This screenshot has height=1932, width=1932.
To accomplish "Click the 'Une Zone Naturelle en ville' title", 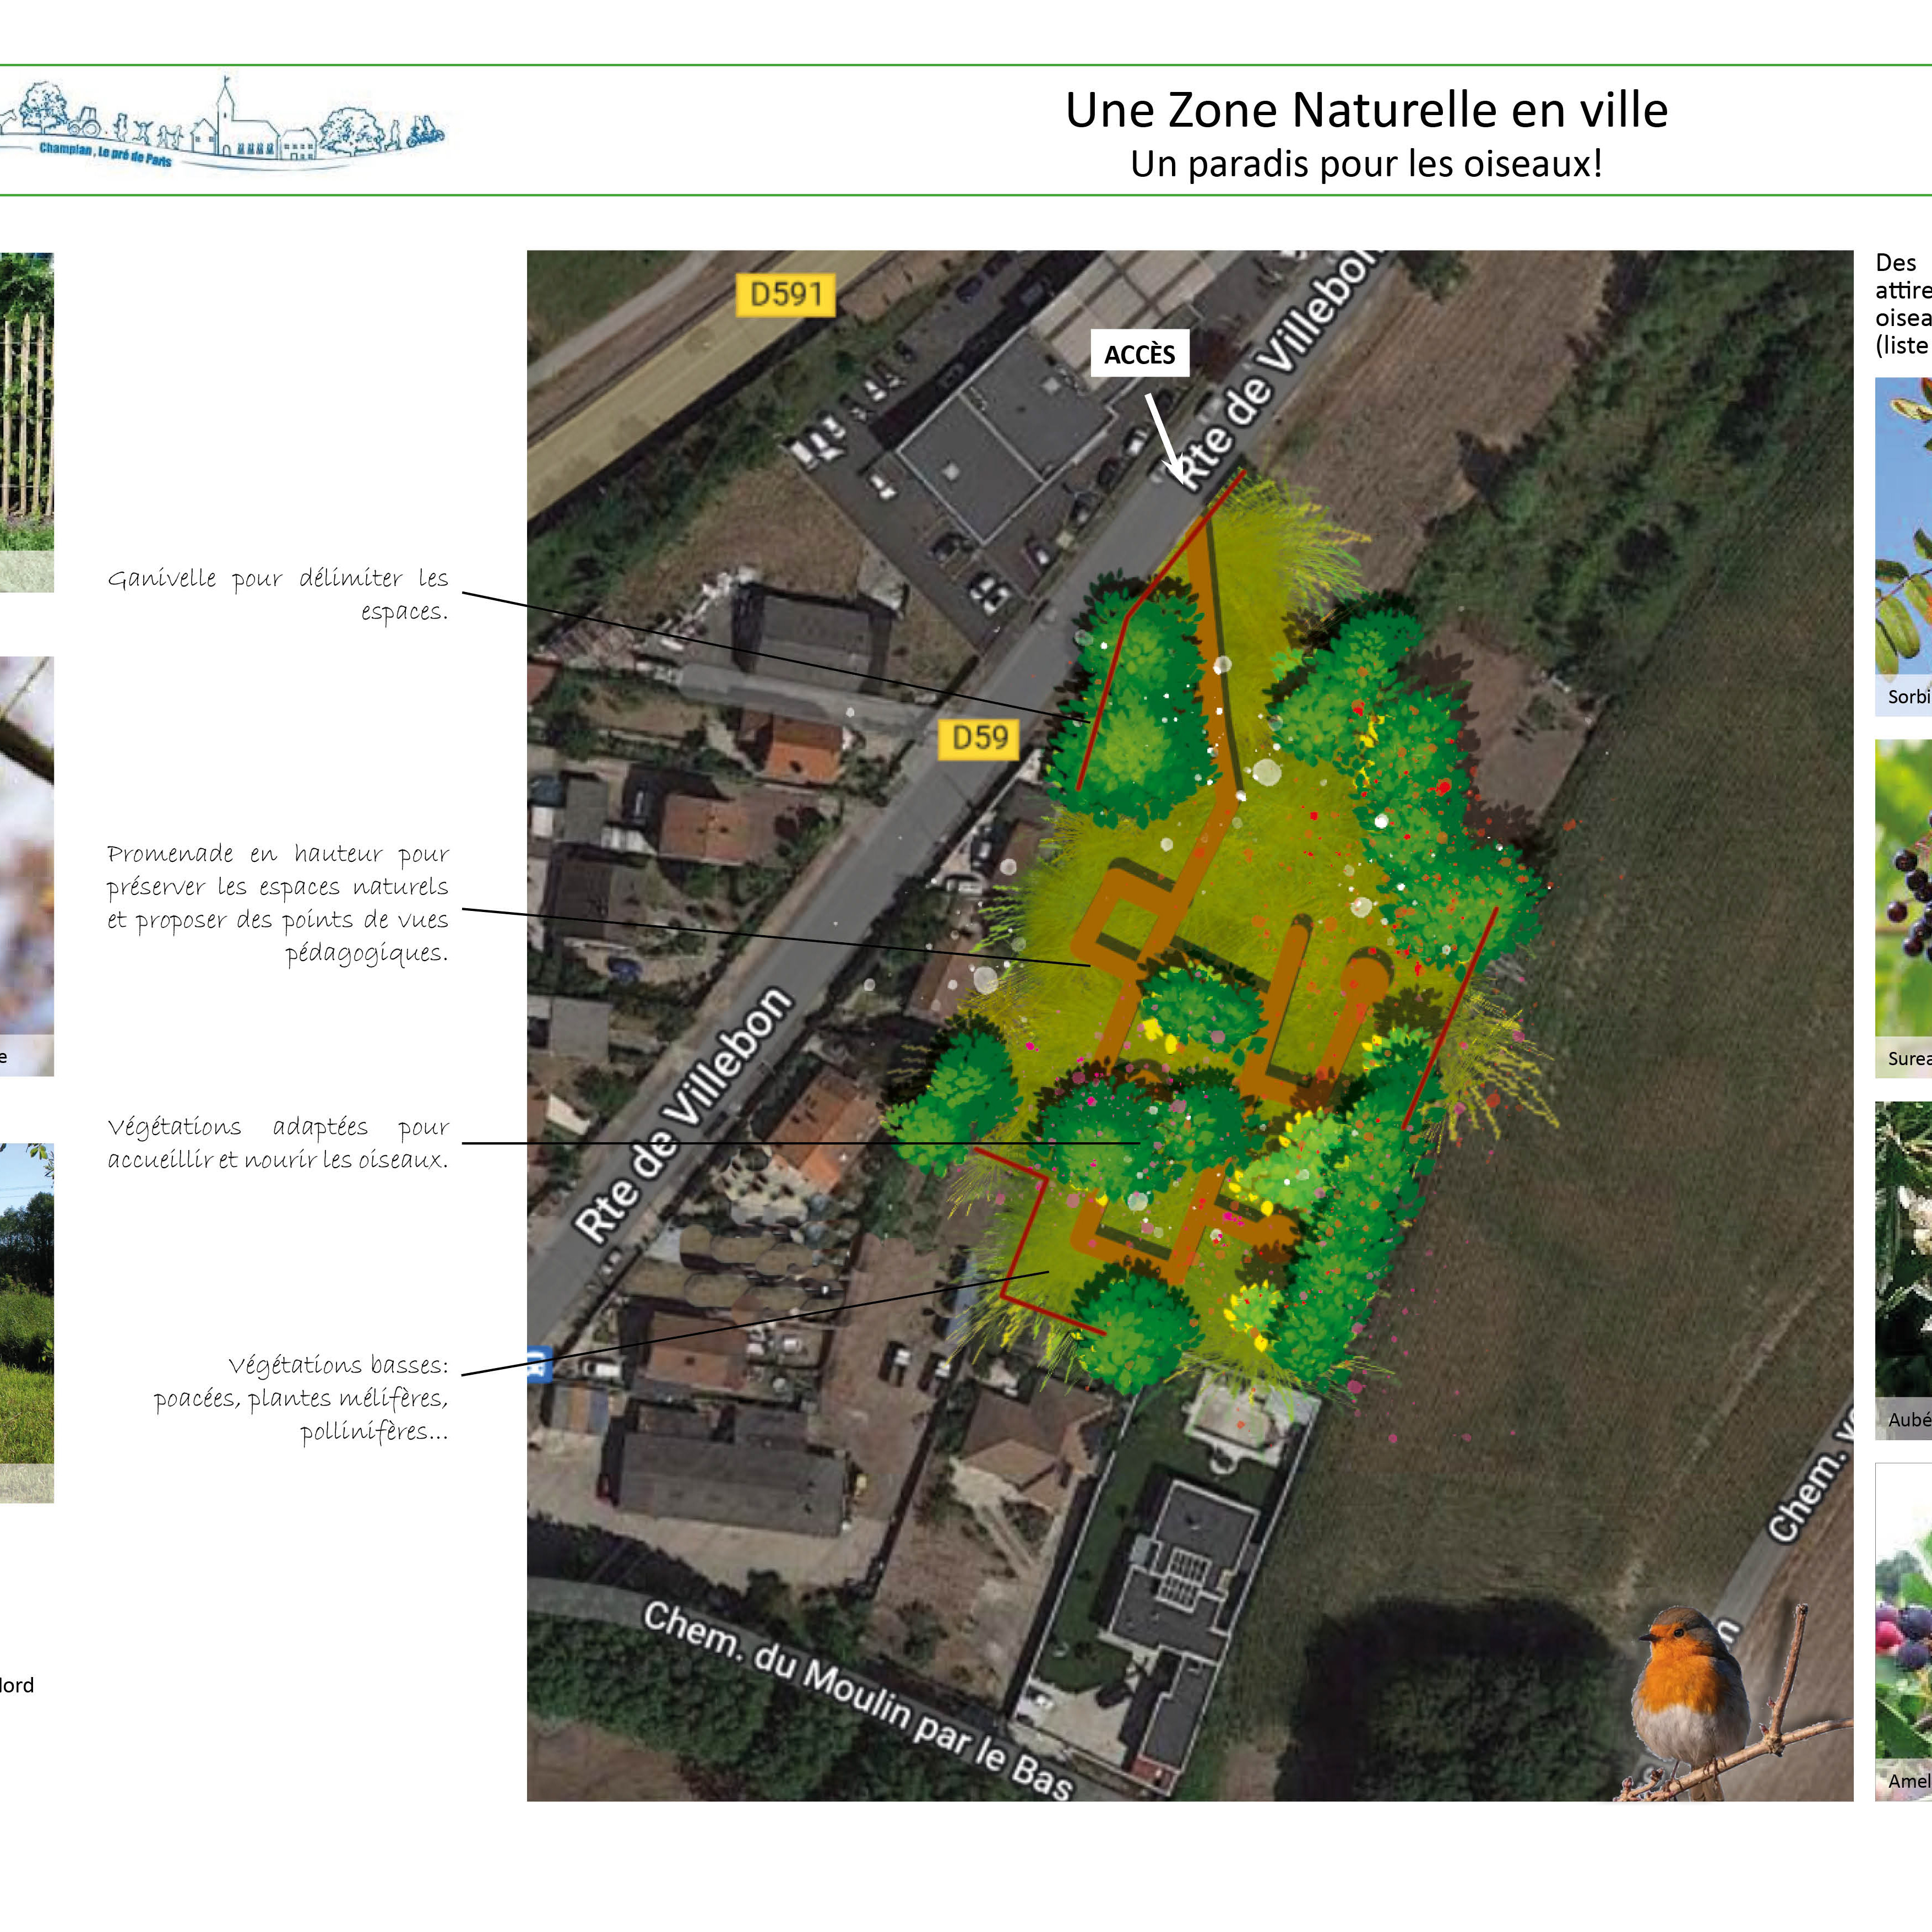I will click(1366, 110).
